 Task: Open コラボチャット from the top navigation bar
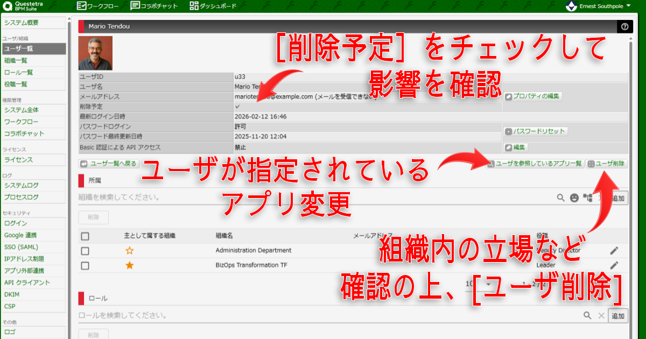153,6
